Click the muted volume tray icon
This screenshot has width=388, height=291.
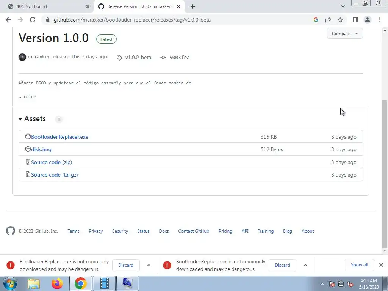350,284
